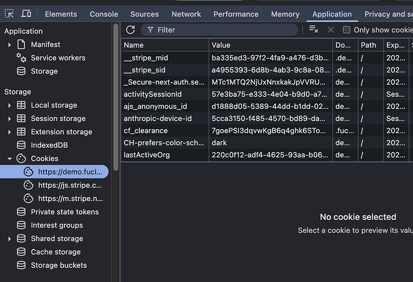Viewport: 413px width, 282px height.
Task: Sort cookies by the Name column header
Action: point(165,45)
